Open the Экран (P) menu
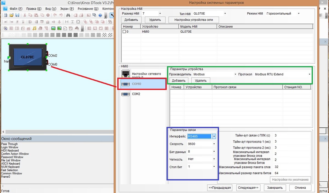 [67, 8]
